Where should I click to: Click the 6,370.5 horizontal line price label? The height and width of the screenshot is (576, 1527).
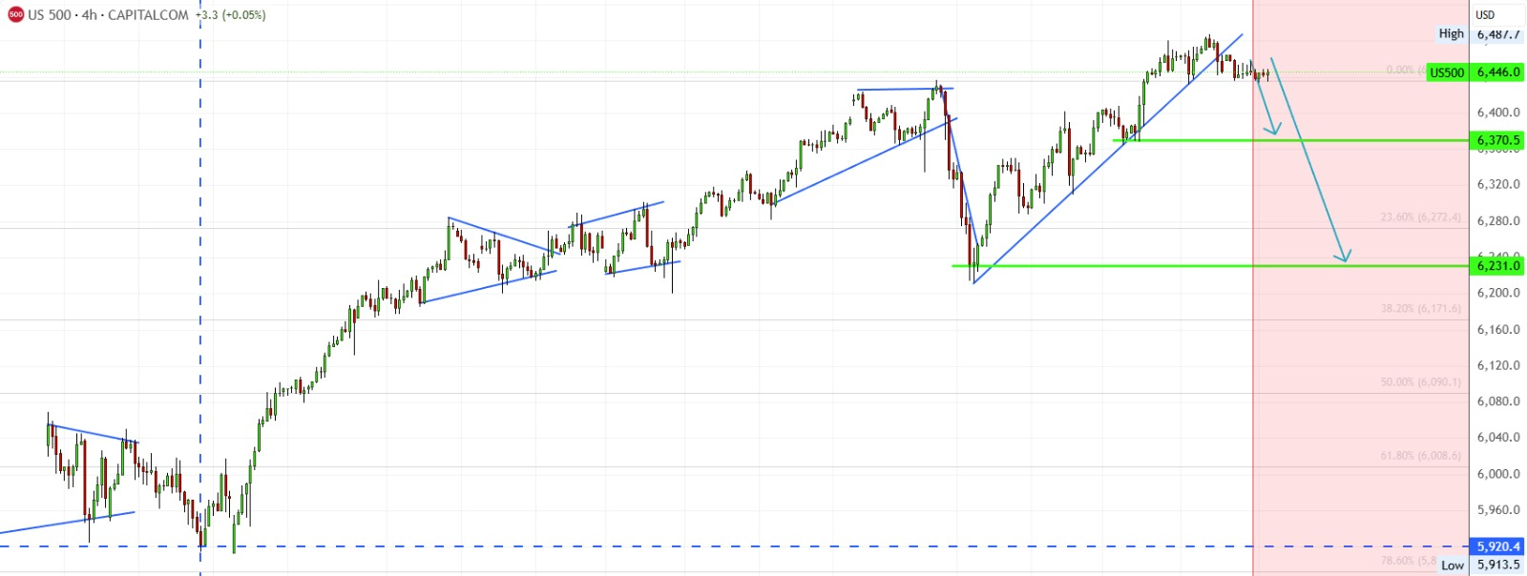click(1497, 140)
